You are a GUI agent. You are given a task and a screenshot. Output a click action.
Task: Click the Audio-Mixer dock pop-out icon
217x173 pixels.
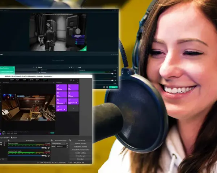tap(9, 141)
